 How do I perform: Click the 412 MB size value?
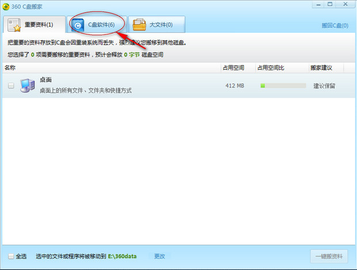point(235,86)
